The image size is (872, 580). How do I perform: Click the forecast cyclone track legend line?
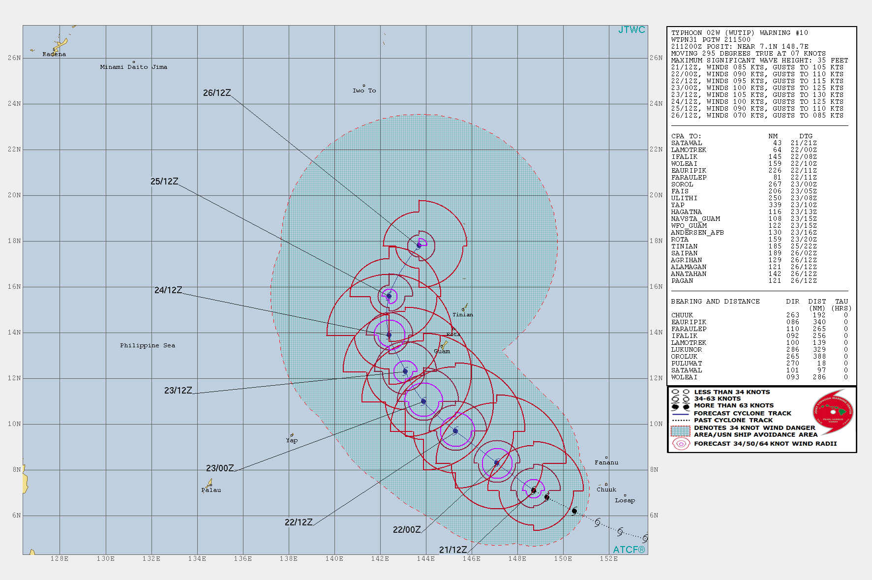click(681, 414)
